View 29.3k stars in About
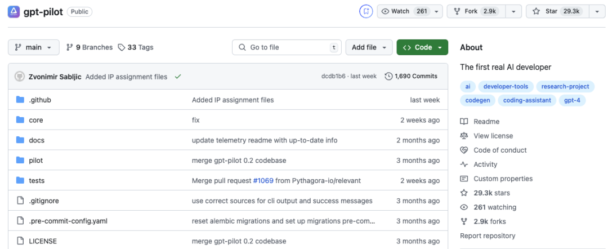The width and height of the screenshot is (608, 249). [485, 193]
